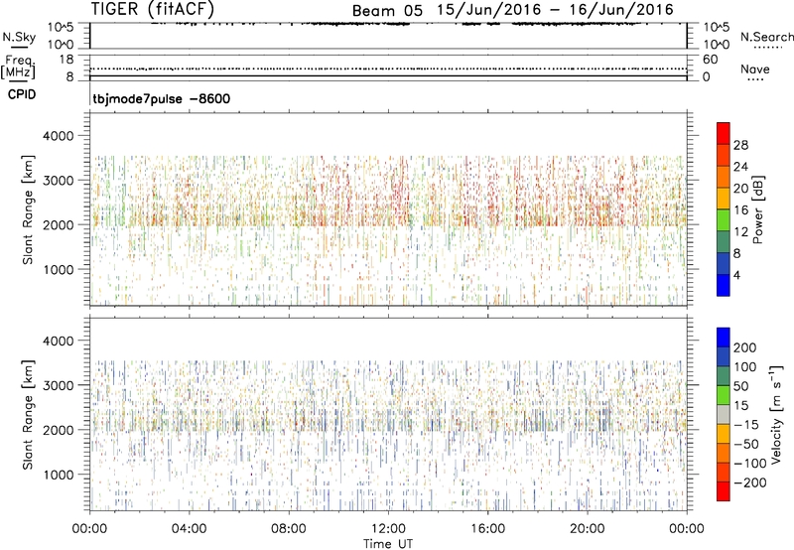Click the '1000' tick in the power panel

pyautogui.click(x=59, y=269)
